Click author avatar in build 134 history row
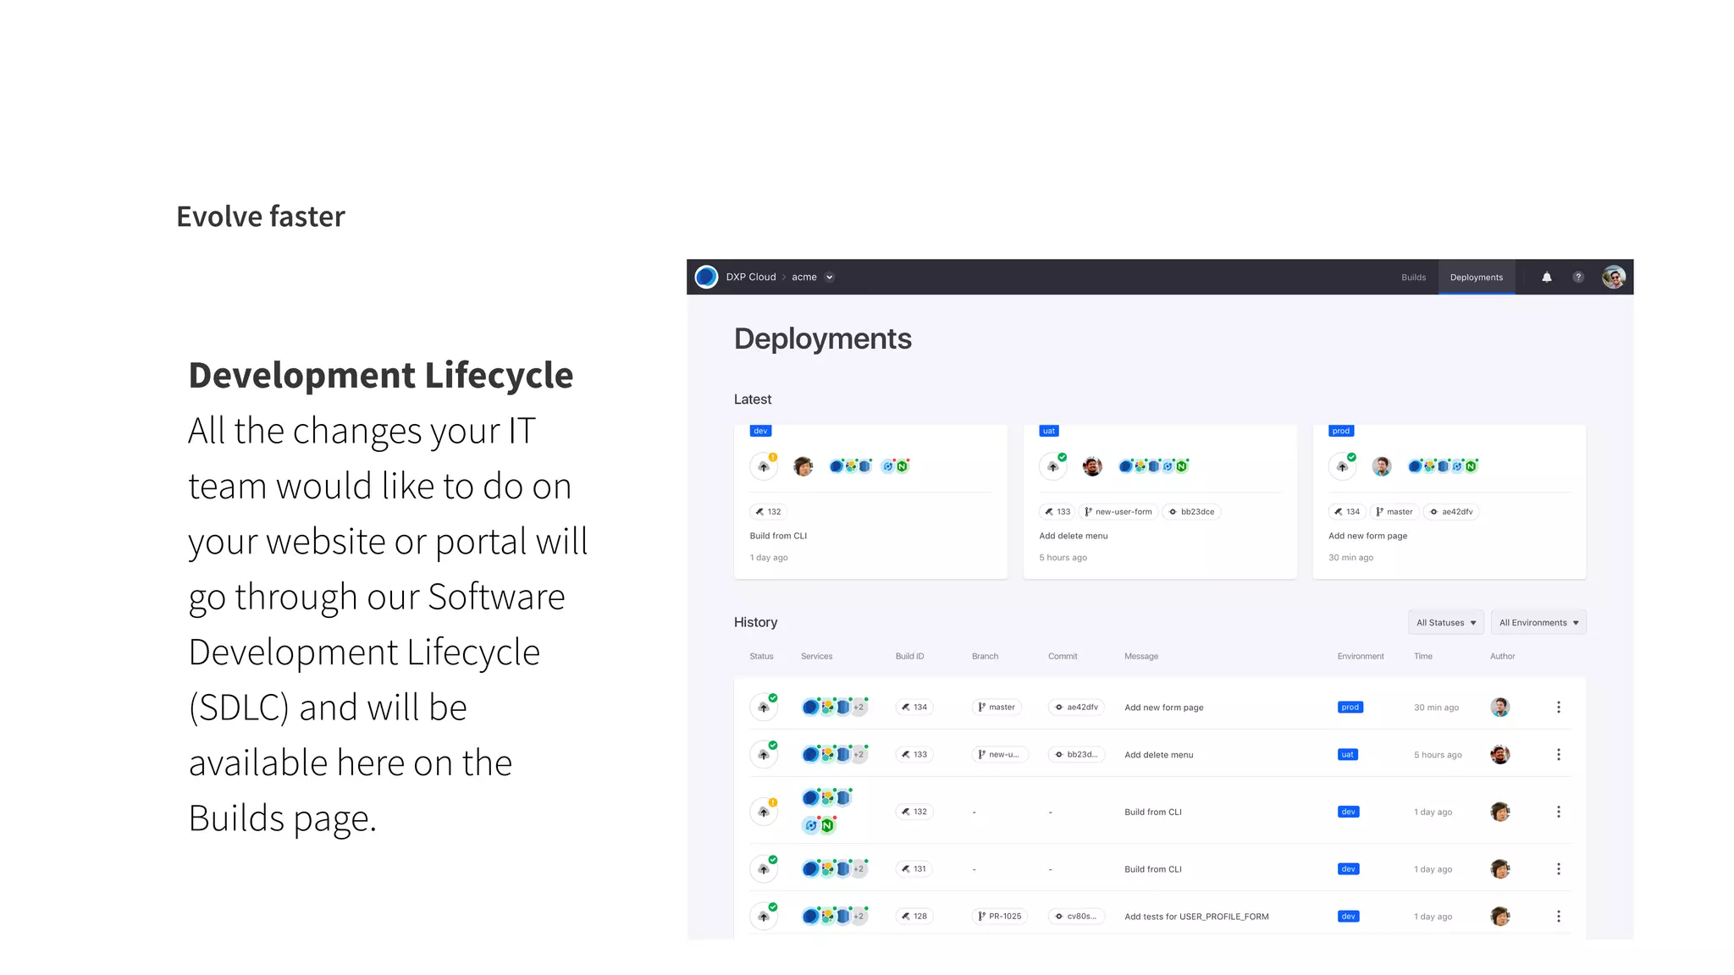1734x975 pixels. 1500,707
